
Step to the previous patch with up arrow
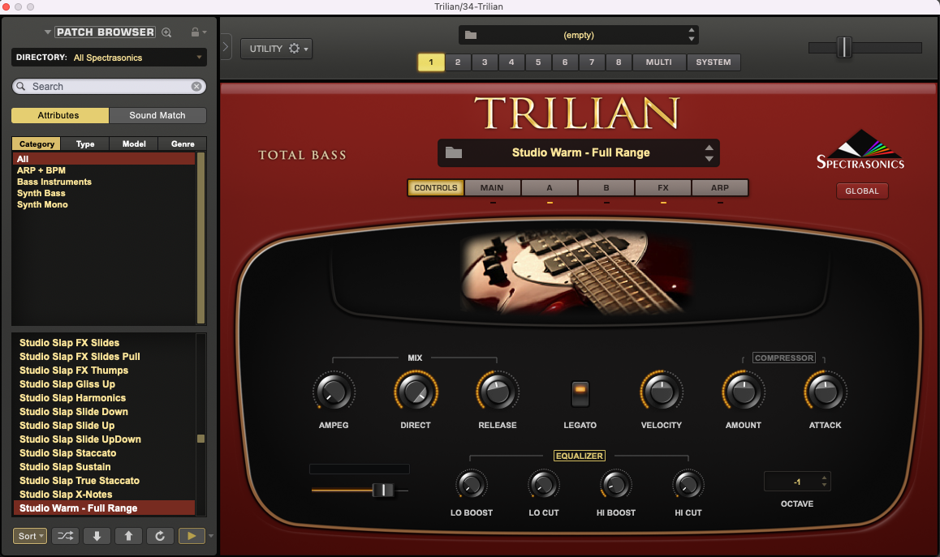pos(128,536)
